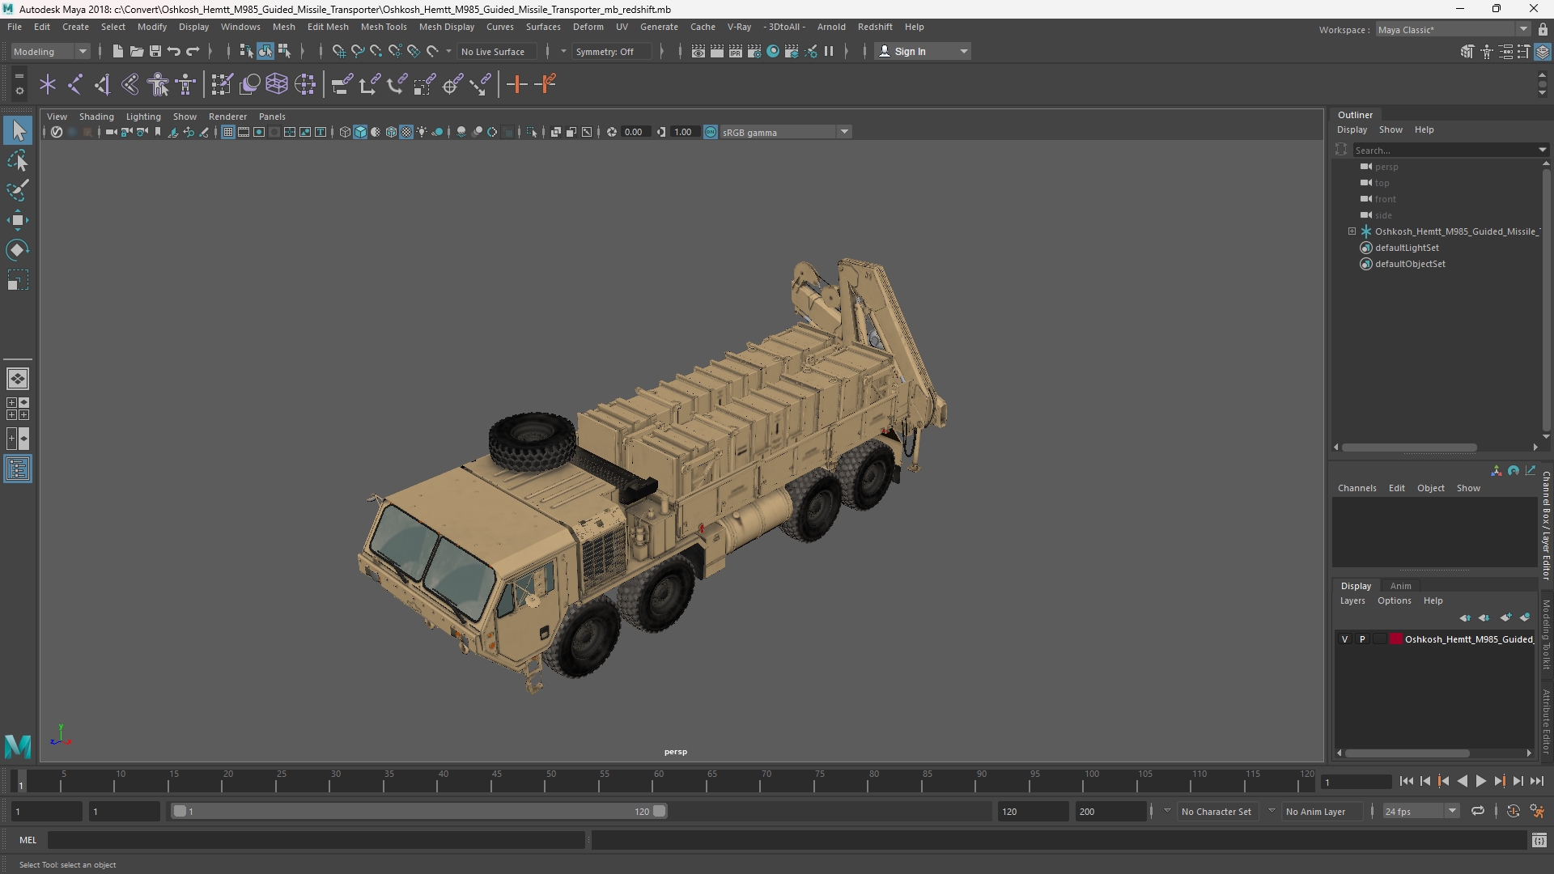
Task: Redo the last action
Action: (x=193, y=51)
